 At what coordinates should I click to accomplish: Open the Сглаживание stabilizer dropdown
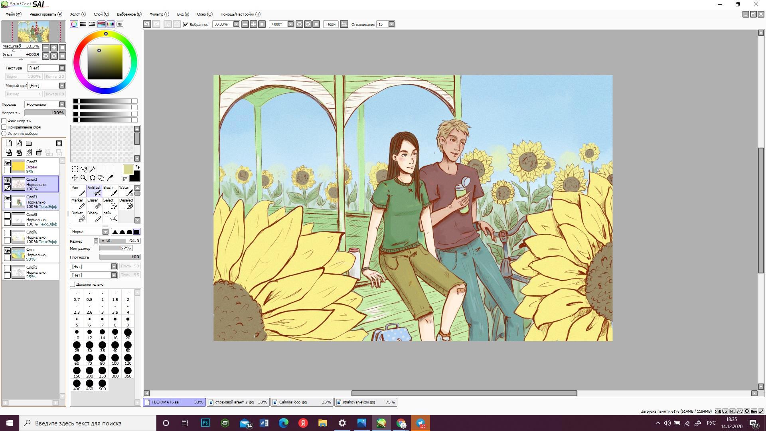pyautogui.click(x=391, y=24)
